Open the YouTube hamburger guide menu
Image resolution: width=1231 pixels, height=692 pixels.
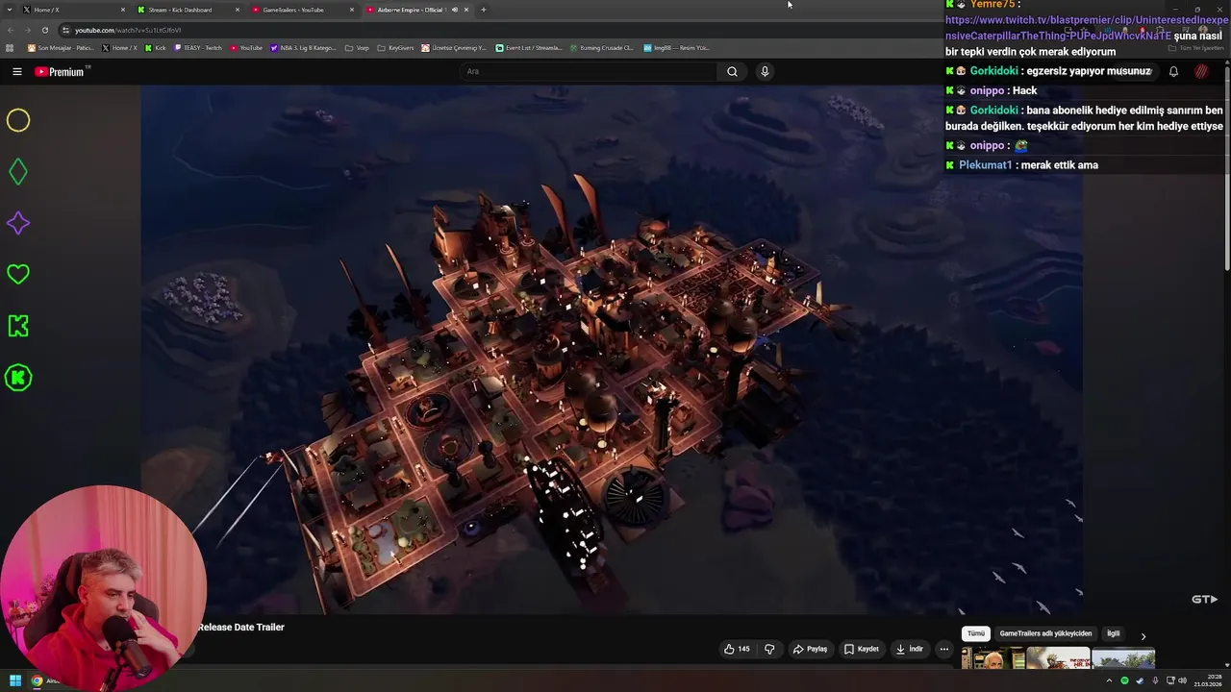16,71
